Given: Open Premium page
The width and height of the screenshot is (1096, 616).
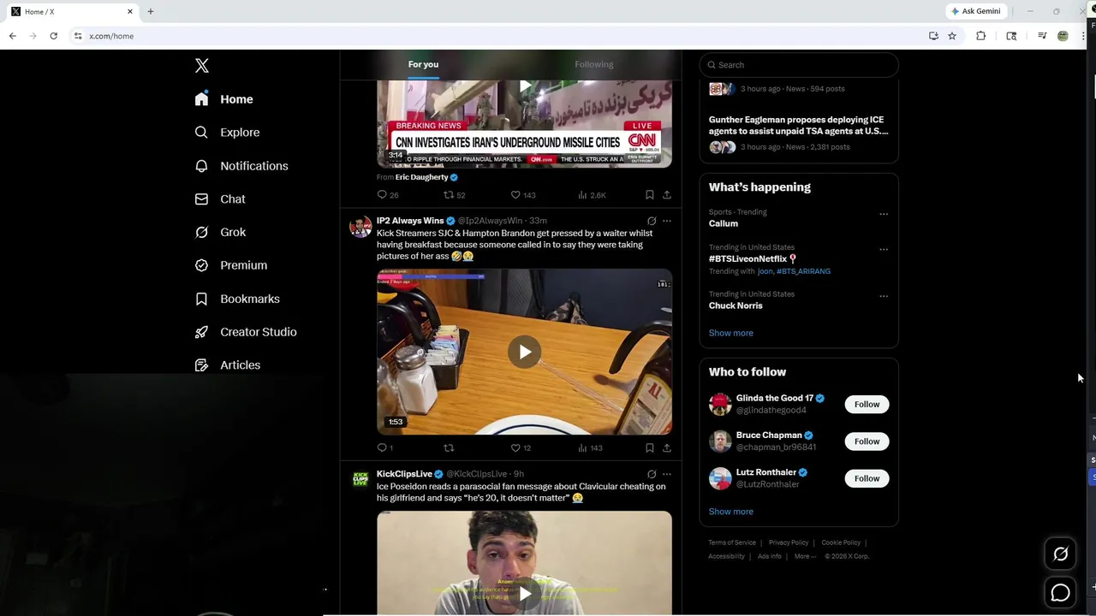Looking at the screenshot, I should point(231,265).
